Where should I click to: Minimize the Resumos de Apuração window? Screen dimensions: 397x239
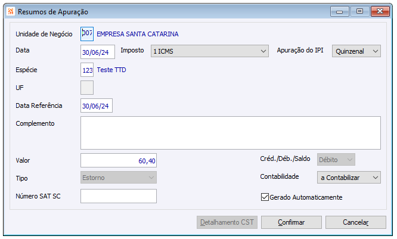point(342,11)
